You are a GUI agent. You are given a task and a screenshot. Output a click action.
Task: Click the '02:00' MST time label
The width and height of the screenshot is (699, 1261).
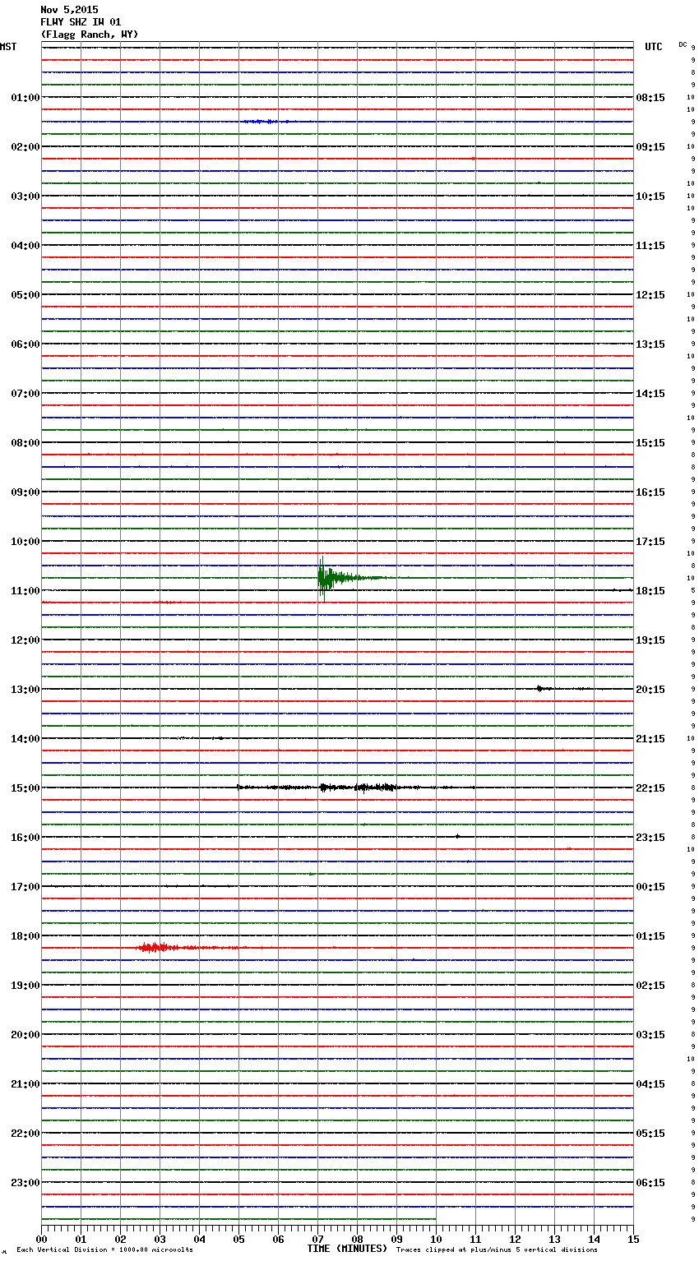[25, 147]
